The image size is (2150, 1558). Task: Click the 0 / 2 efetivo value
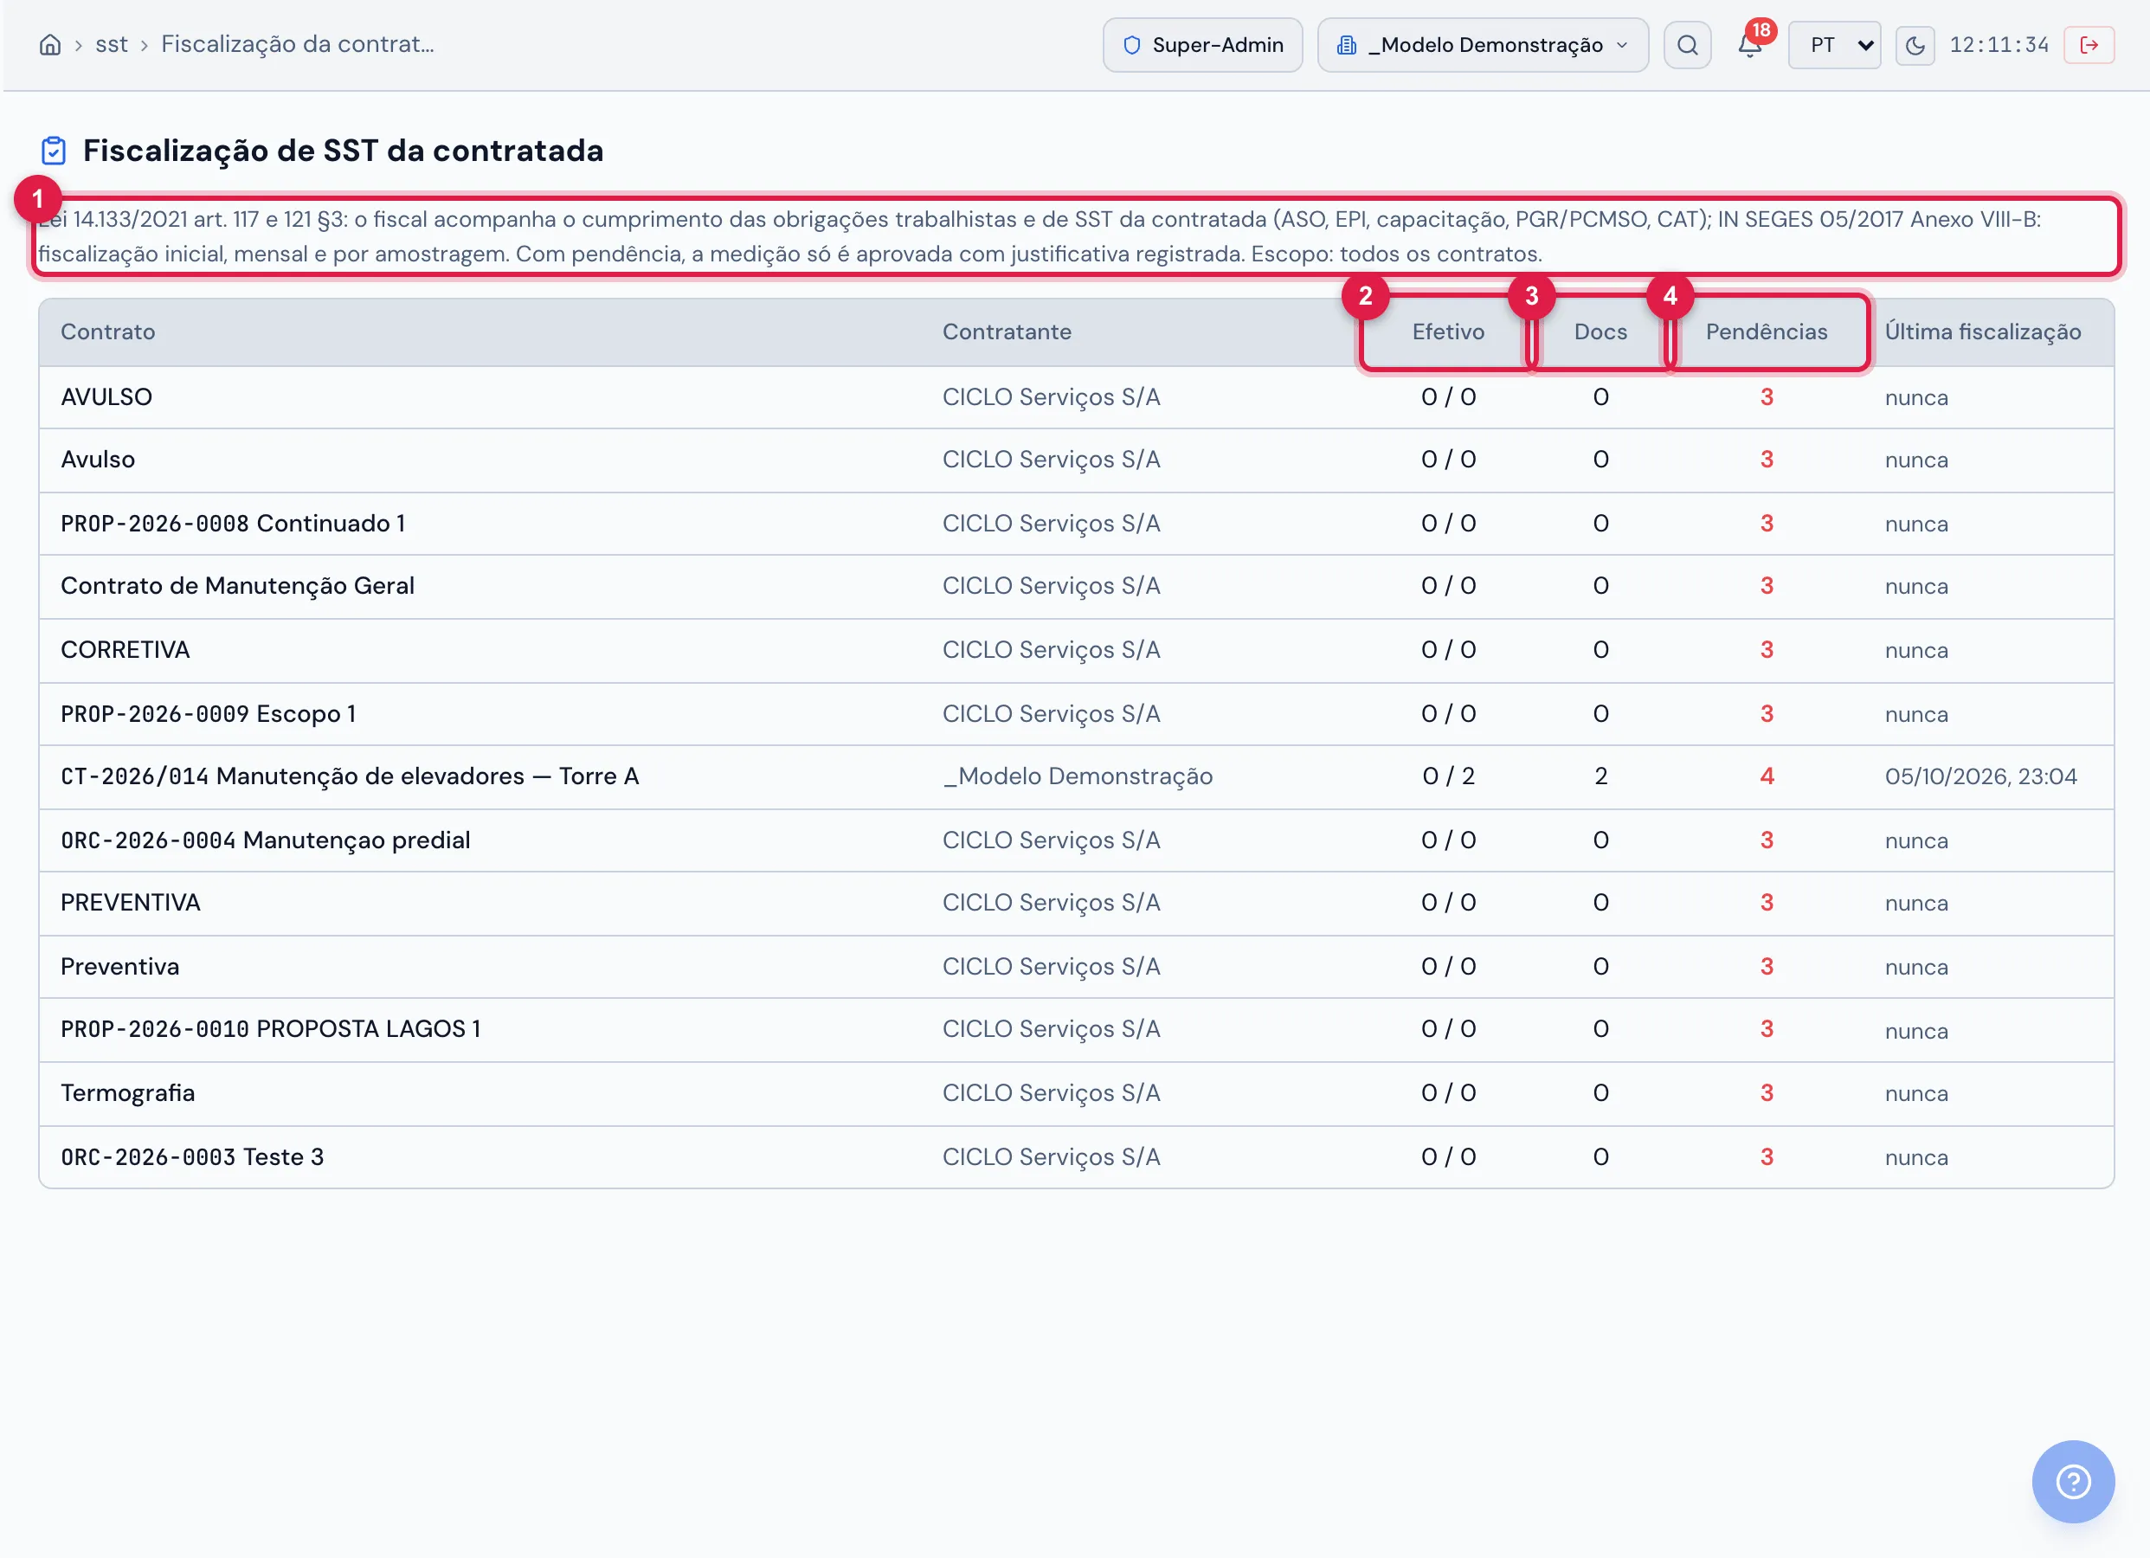[1447, 776]
